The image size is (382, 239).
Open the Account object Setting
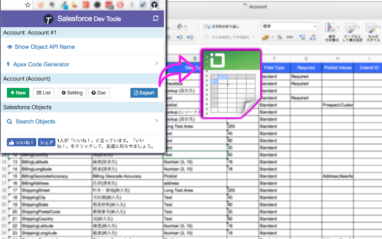point(72,93)
